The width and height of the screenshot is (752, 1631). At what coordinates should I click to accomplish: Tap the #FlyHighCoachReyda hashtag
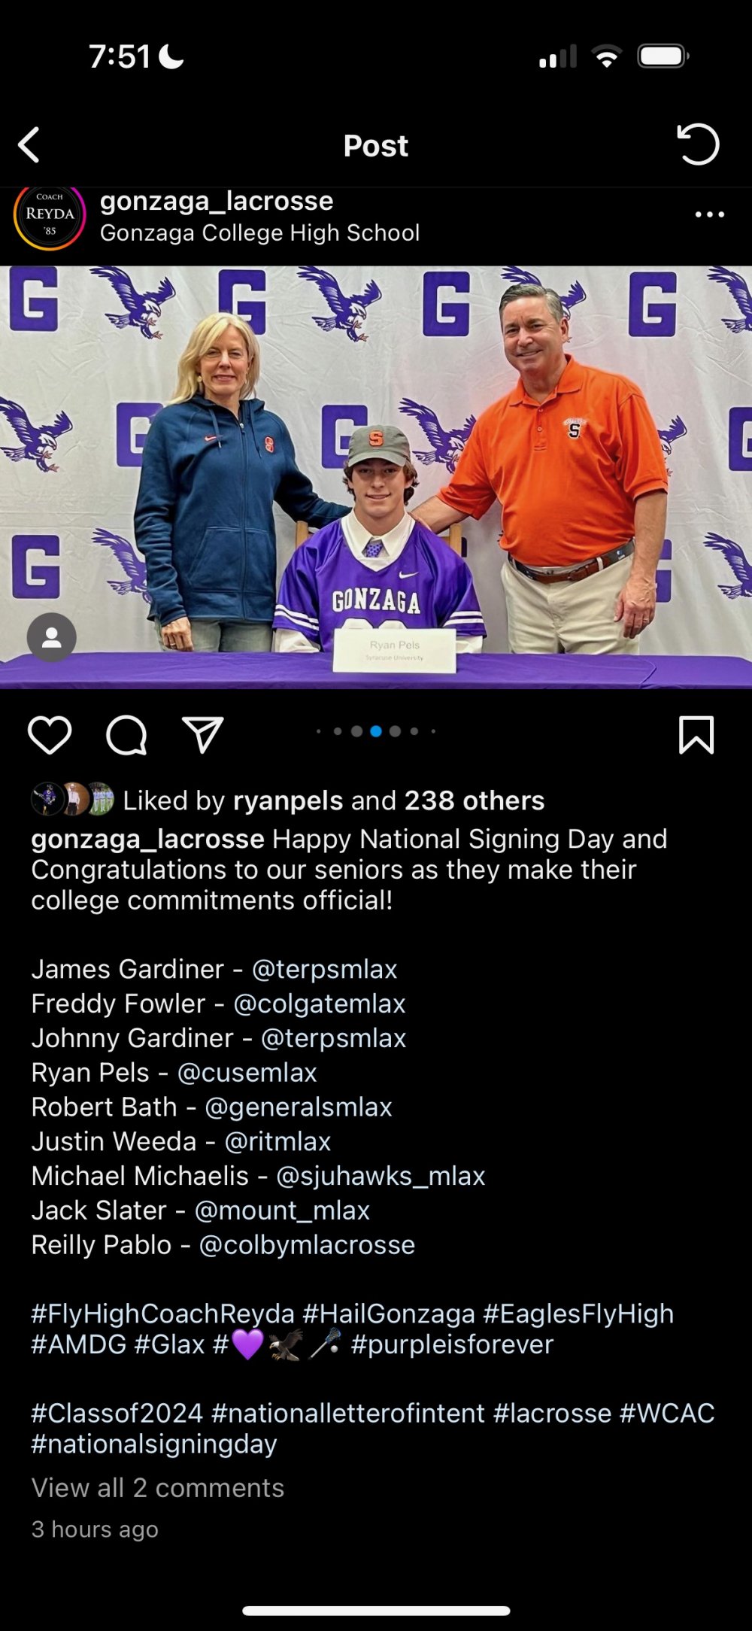[162, 1314]
